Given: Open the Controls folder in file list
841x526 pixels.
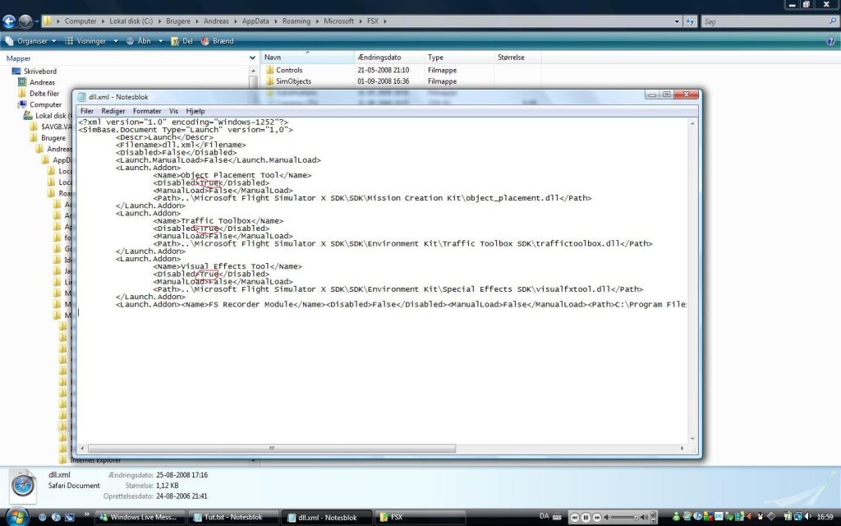Looking at the screenshot, I should click(288, 70).
